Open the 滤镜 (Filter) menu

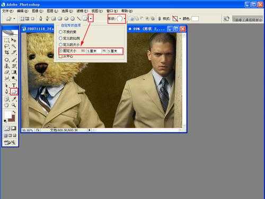82,11
